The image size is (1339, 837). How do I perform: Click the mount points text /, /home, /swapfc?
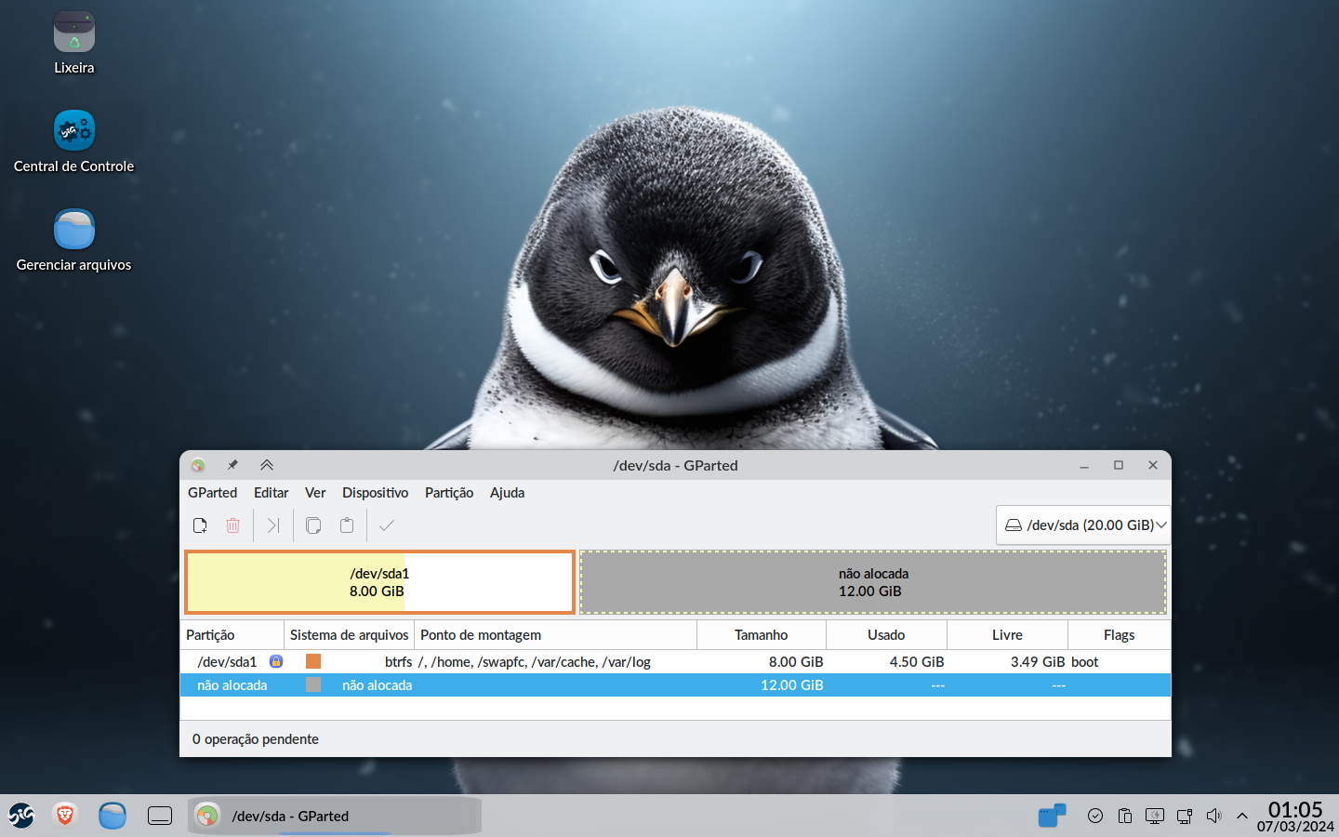[x=534, y=661]
